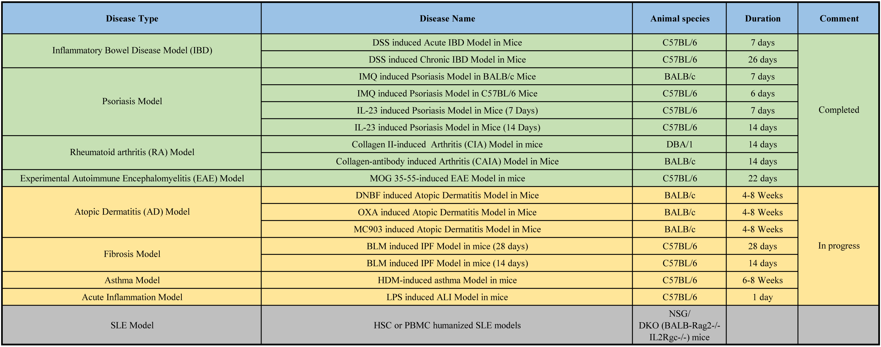
Task: Click the Atopic Dermatitis (AD) Model cell
Action: tap(132, 212)
